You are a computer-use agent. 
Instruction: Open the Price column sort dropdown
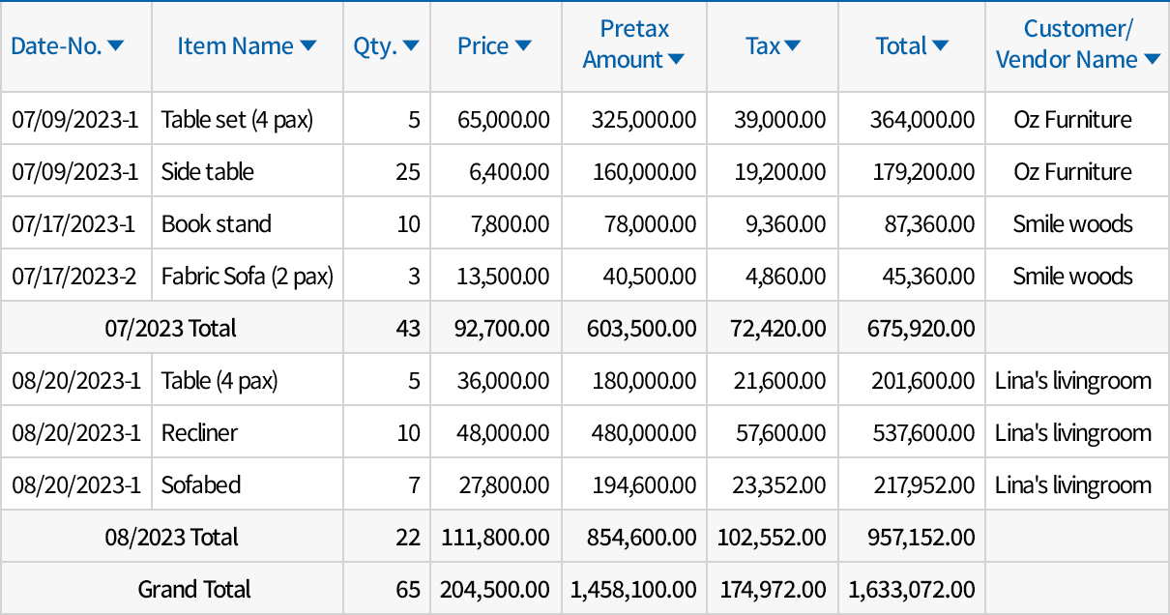pos(523,44)
